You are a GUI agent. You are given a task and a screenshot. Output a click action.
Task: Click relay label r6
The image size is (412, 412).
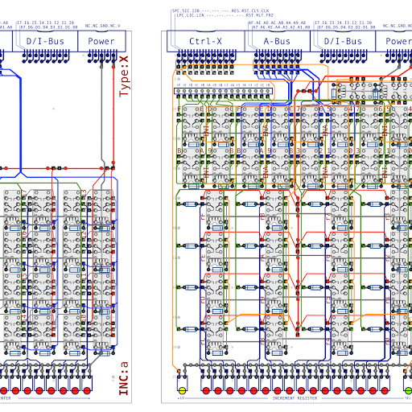(328, 258)
